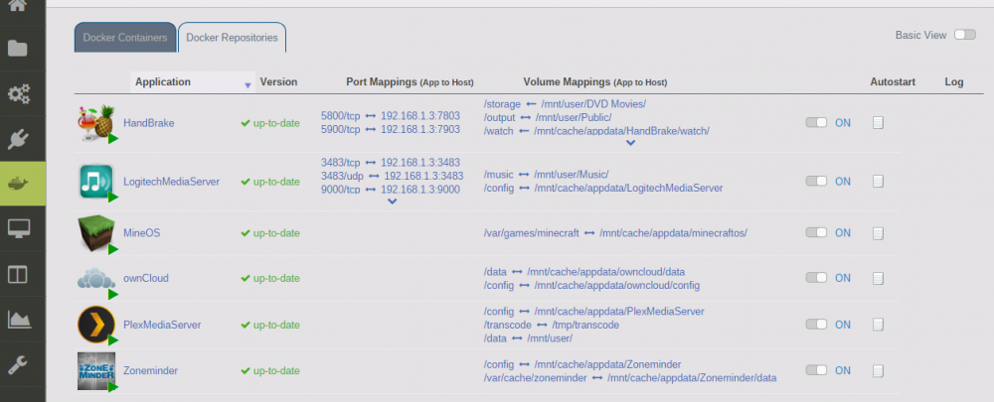
Task: Toggle MineOS autostart switch
Action: point(816,232)
